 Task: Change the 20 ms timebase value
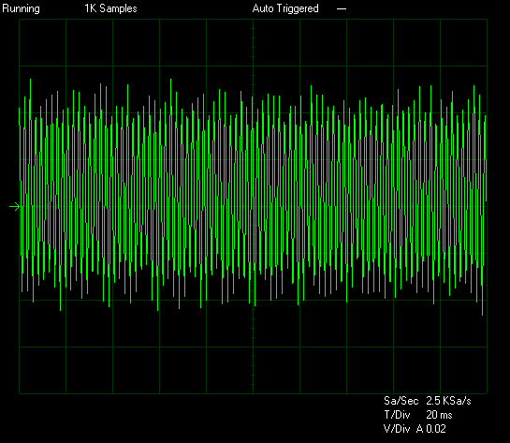coord(439,415)
